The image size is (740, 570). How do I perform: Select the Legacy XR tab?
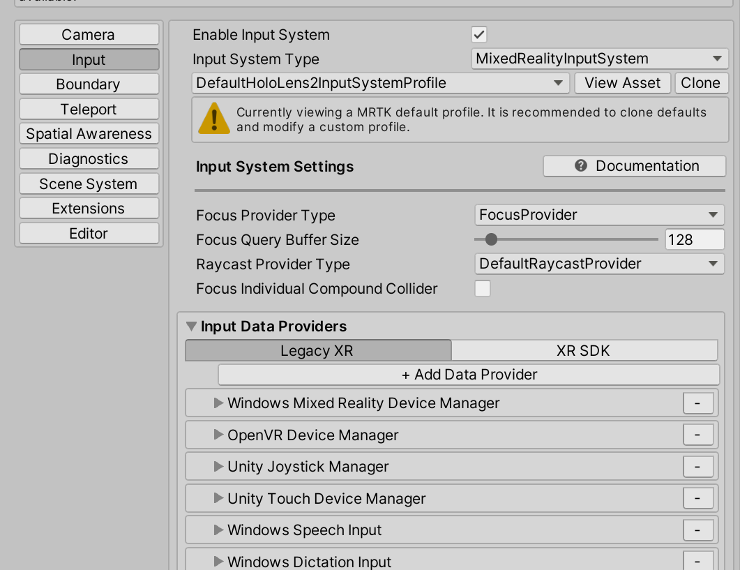pos(318,350)
